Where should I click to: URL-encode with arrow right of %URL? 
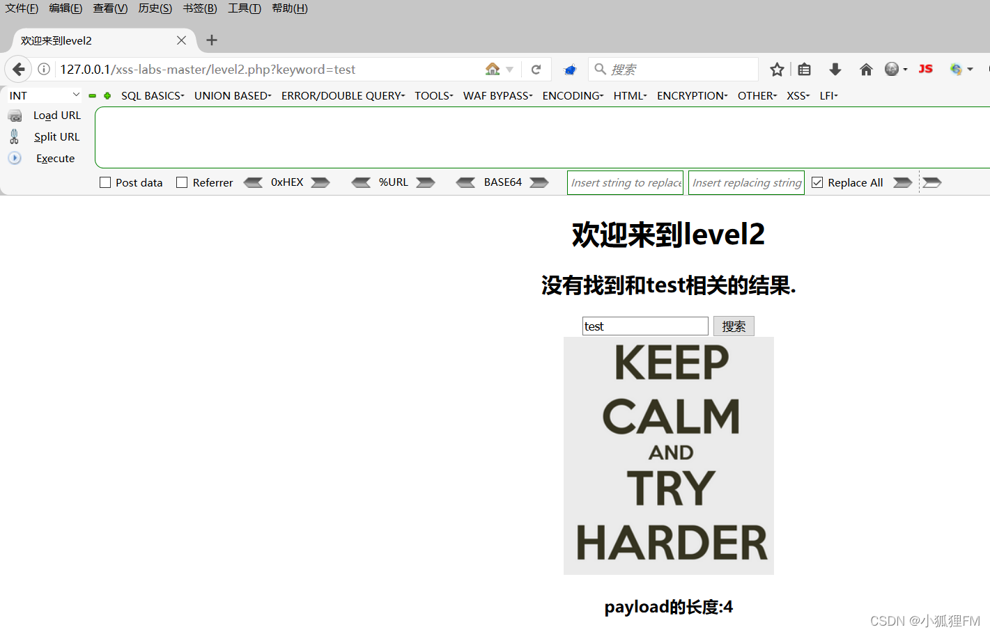[426, 182]
